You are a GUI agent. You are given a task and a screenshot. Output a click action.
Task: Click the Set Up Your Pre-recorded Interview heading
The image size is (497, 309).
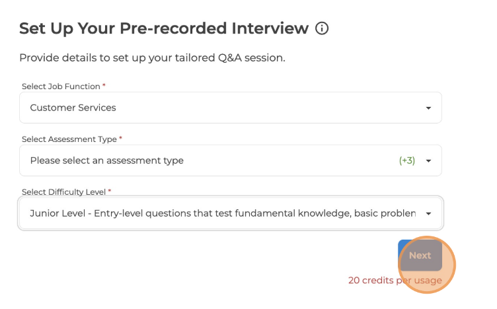[164, 28]
